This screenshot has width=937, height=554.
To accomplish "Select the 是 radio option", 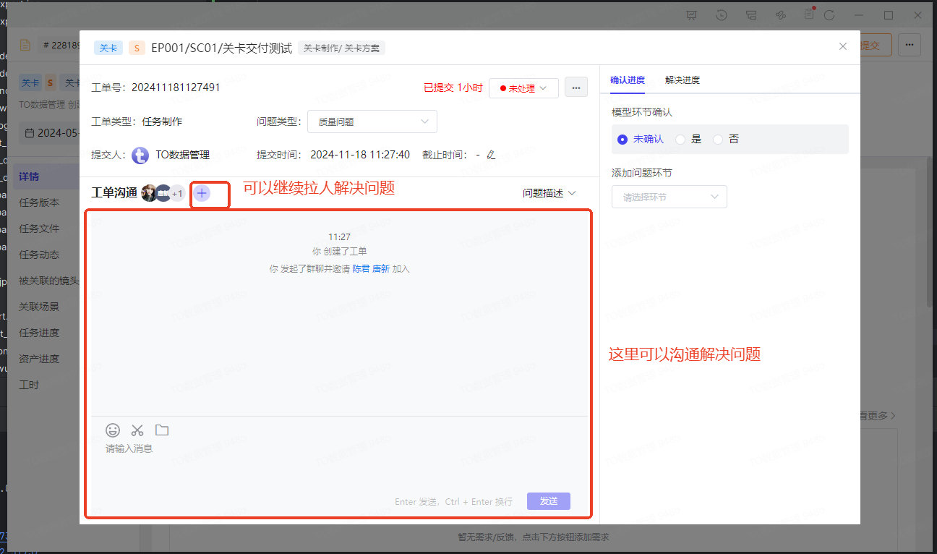I will [680, 139].
